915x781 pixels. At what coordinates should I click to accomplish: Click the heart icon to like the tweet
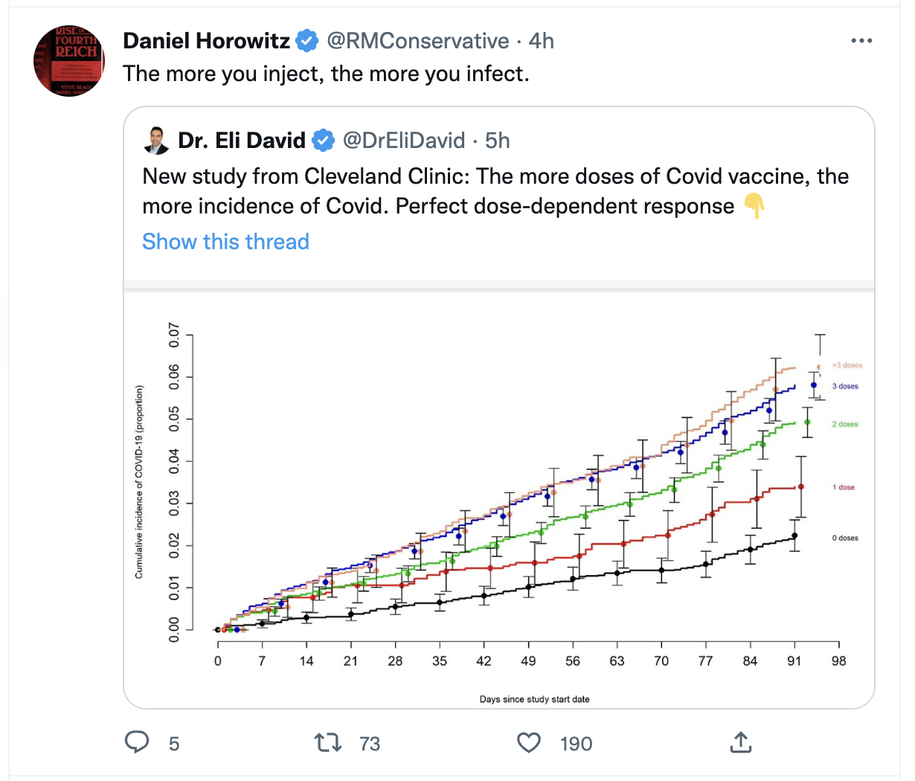click(x=528, y=742)
